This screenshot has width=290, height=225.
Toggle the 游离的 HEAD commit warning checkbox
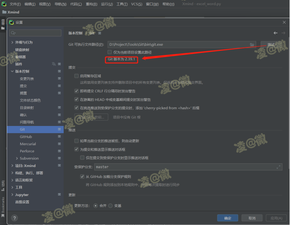point(76,99)
